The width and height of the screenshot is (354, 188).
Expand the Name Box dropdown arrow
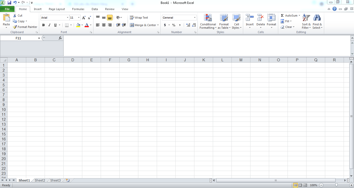[39, 38]
